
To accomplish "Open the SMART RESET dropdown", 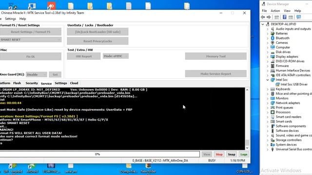I will tap(31, 40).
